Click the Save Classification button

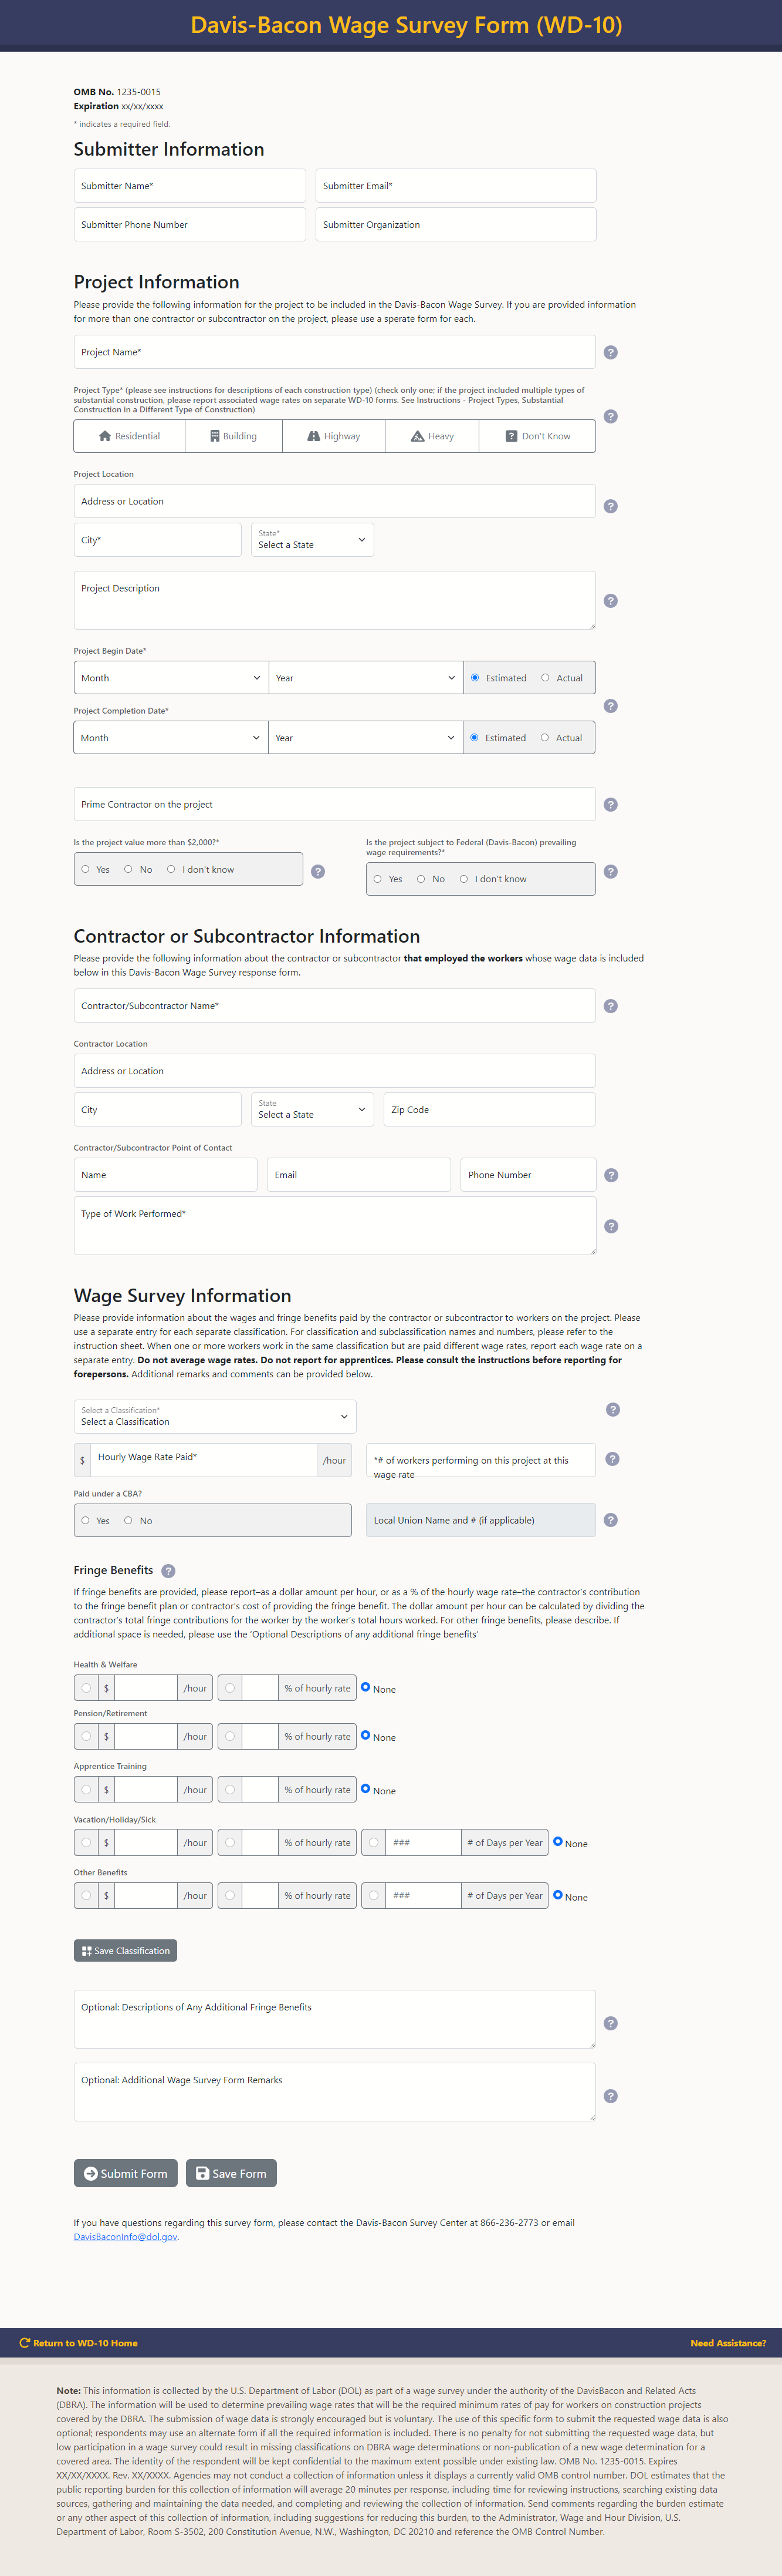[x=125, y=1951]
